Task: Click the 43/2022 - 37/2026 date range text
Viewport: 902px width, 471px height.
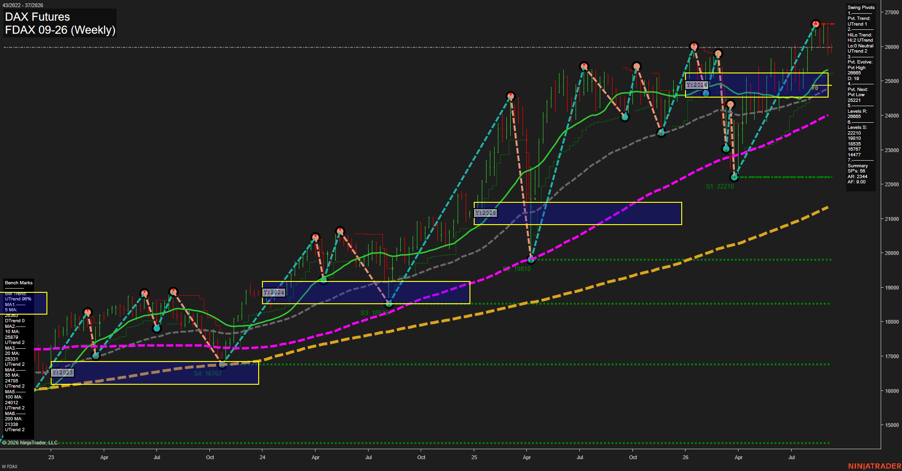Action: [x=23, y=5]
